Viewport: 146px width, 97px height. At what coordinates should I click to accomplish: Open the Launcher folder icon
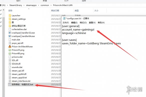click(x=10, y=16)
